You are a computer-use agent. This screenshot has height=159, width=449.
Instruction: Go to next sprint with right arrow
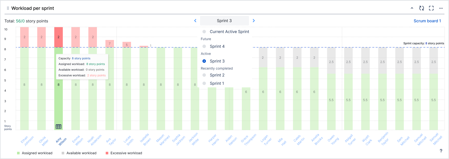tap(254, 21)
